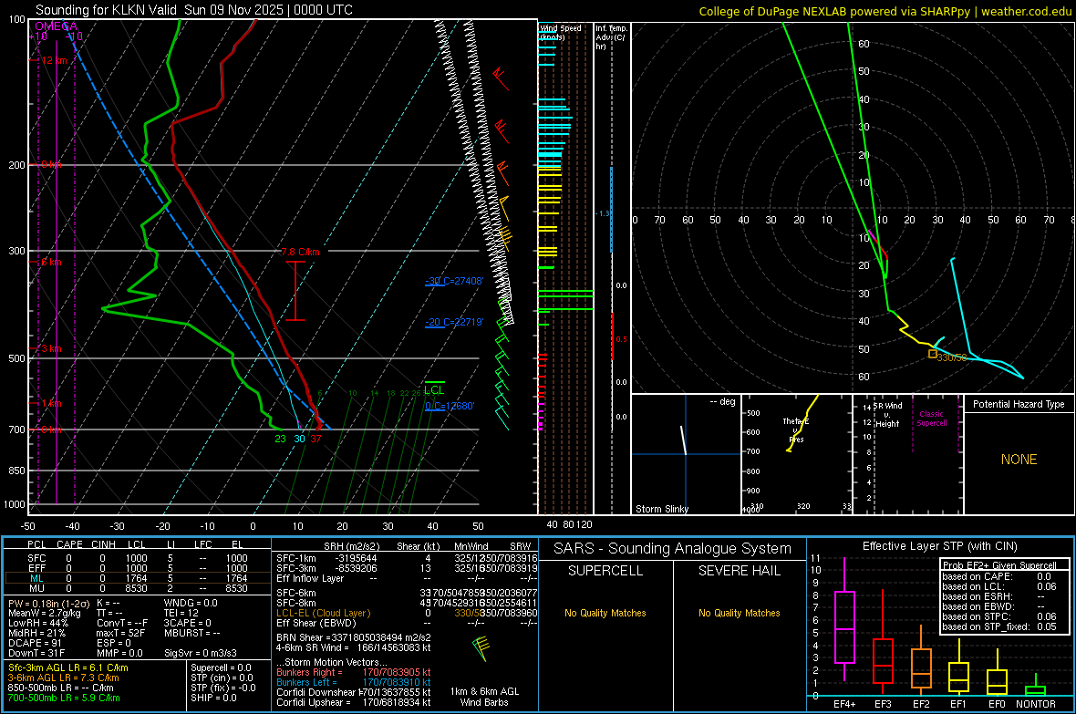This screenshot has width=1076, height=714.
Task: Select the SFC parcel row
Action: [x=138, y=558]
